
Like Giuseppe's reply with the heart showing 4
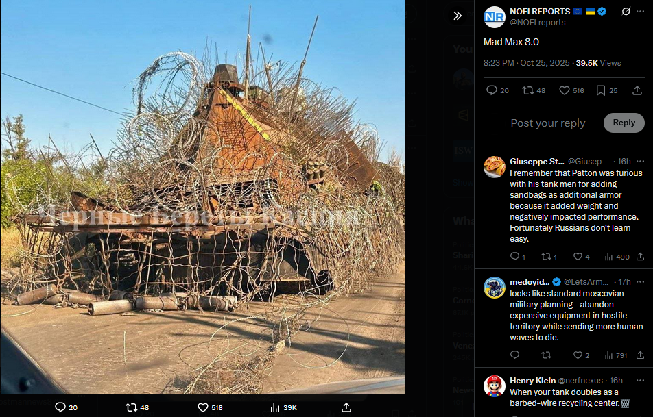coord(582,257)
